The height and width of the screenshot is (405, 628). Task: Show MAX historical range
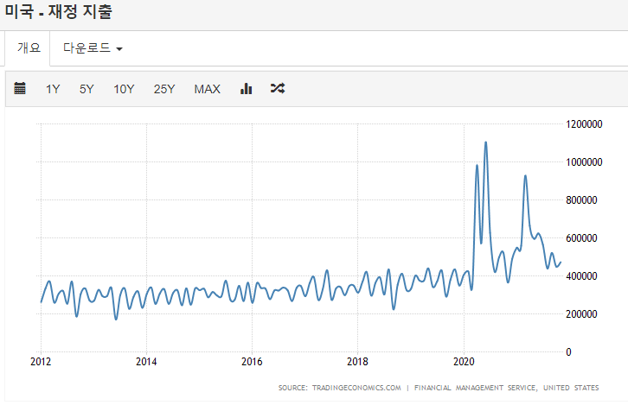[207, 89]
